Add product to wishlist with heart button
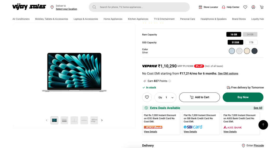This screenshot has width=272, height=148. click(147, 97)
